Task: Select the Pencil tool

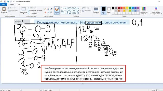Action: pos(45,9)
